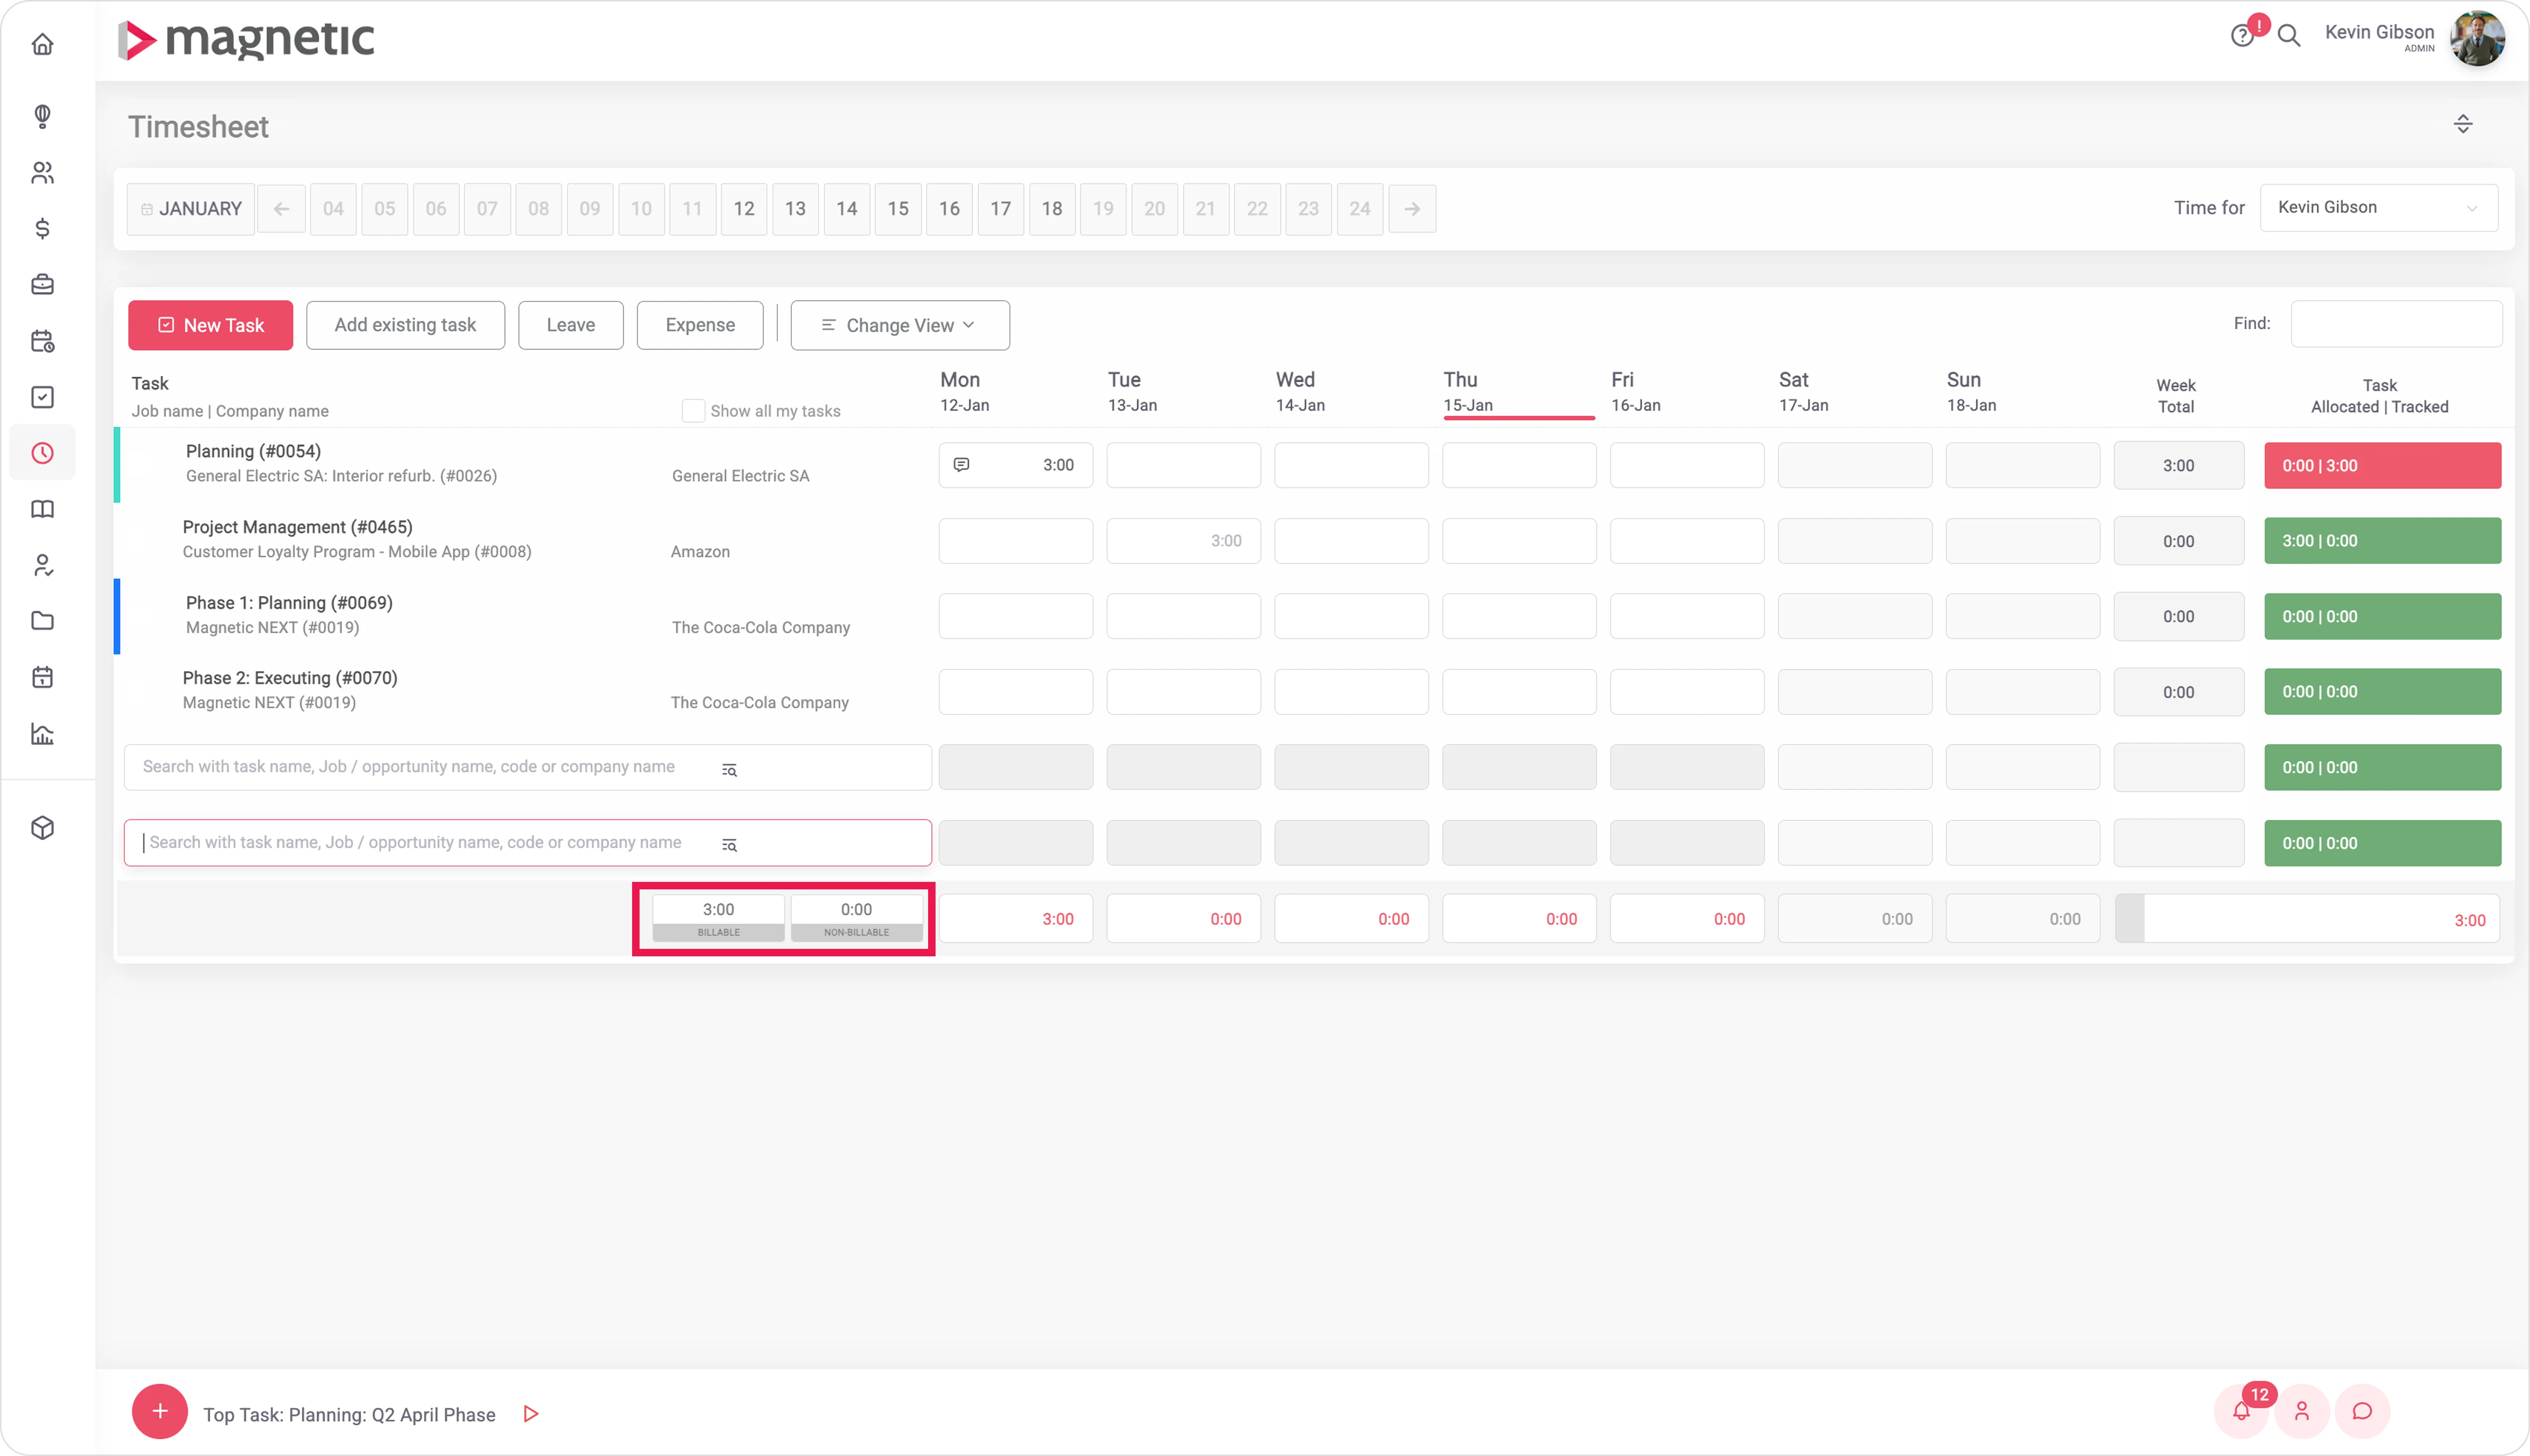Open the Time for Kevin Gibson dropdown
The width and height of the screenshot is (2530, 1456).
coord(2378,207)
